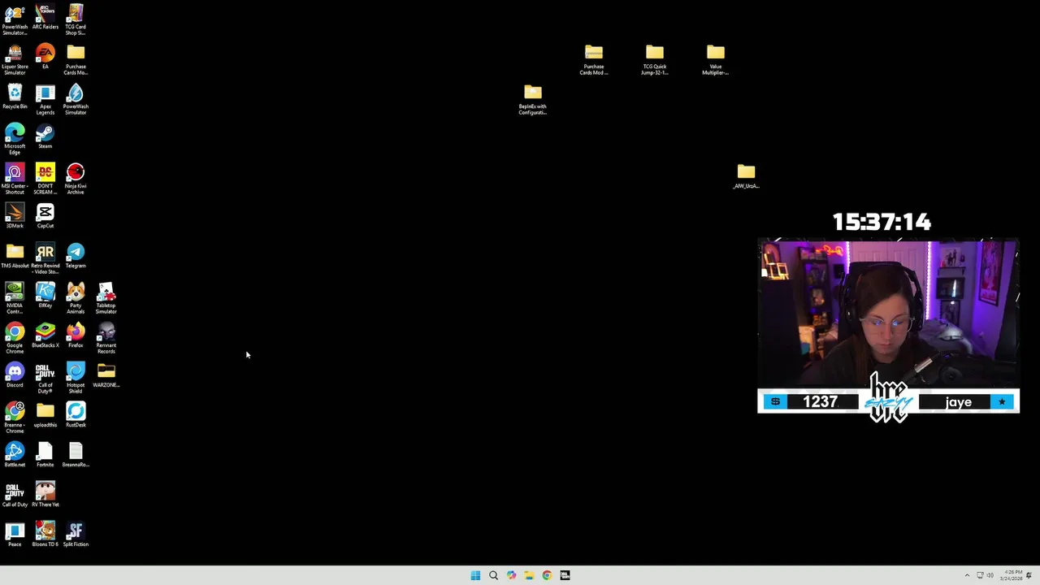Select Retro Rewind Video Store icon
This screenshot has width=1040, height=585.
click(x=45, y=258)
